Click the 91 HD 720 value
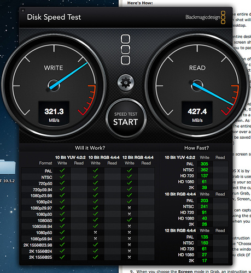Viewport: 251px width, 273px height. tap(205, 212)
